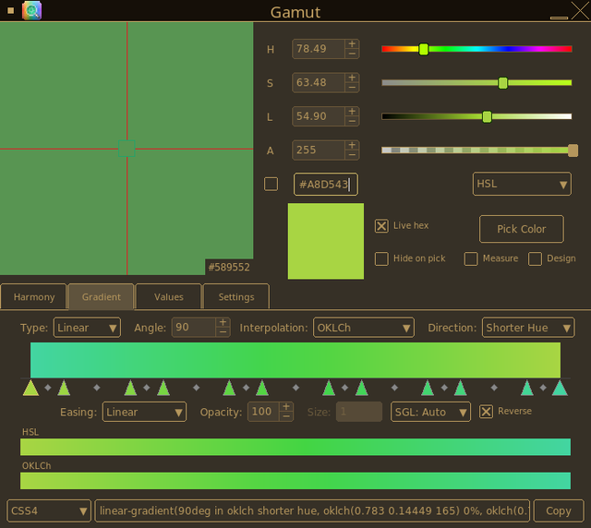This screenshot has width=591, height=528.
Task: Enable Hide on pick option
Action: click(x=381, y=258)
